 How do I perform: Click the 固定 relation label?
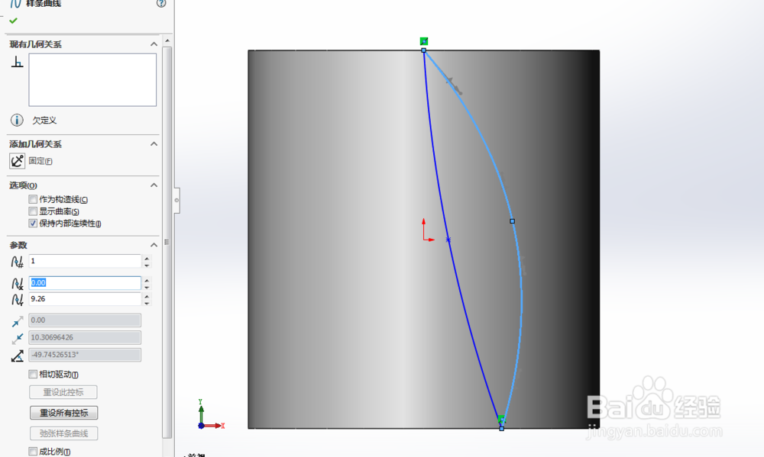click(40, 161)
